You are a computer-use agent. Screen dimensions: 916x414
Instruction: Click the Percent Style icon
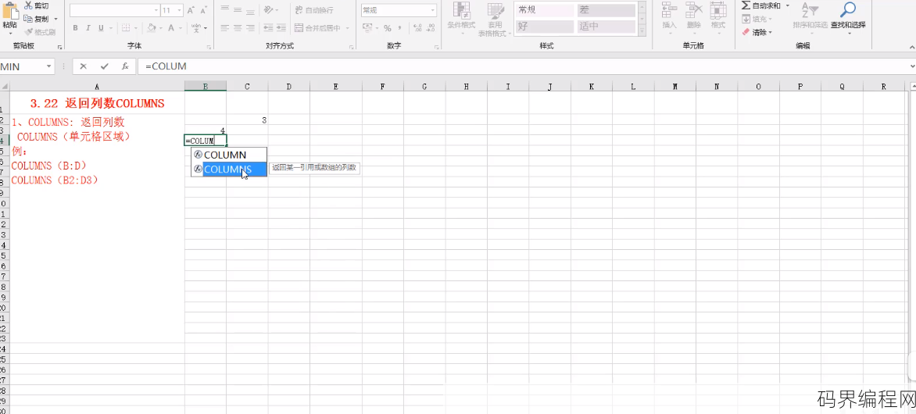(388, 28)
